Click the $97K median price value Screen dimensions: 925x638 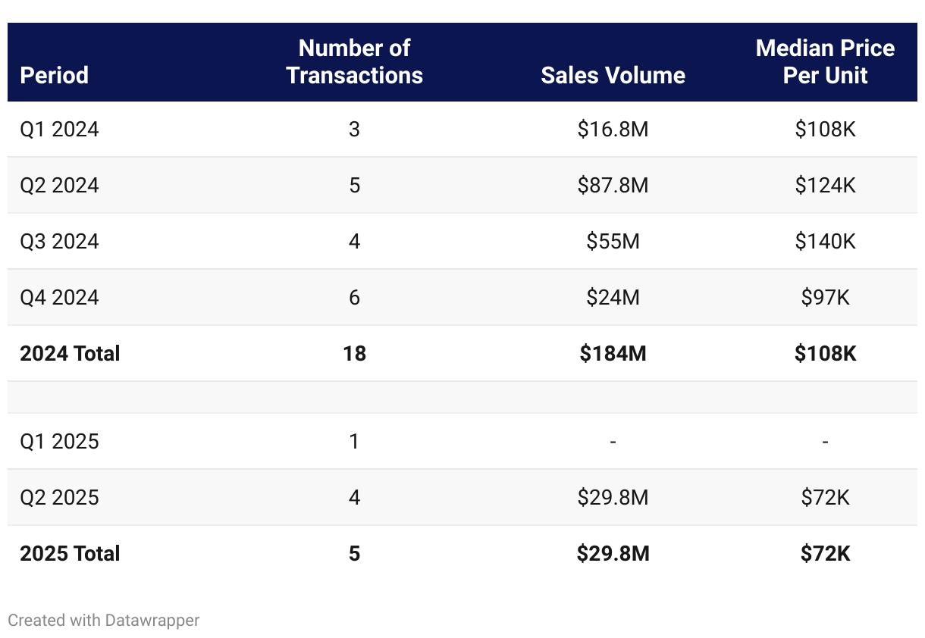(x=825, y=298)
